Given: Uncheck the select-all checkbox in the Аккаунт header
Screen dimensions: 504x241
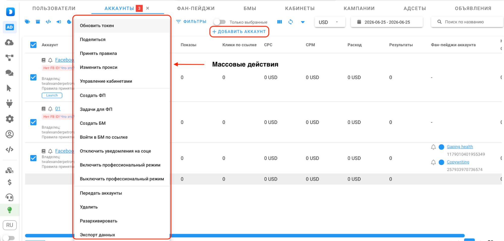Looking at the screenshot, I should [33, 45].
